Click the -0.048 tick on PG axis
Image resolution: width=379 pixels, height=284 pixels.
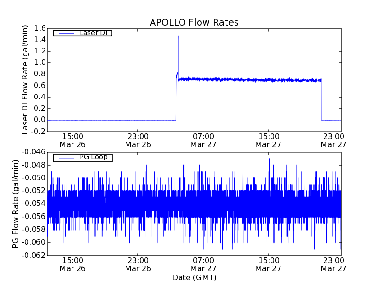34,165
